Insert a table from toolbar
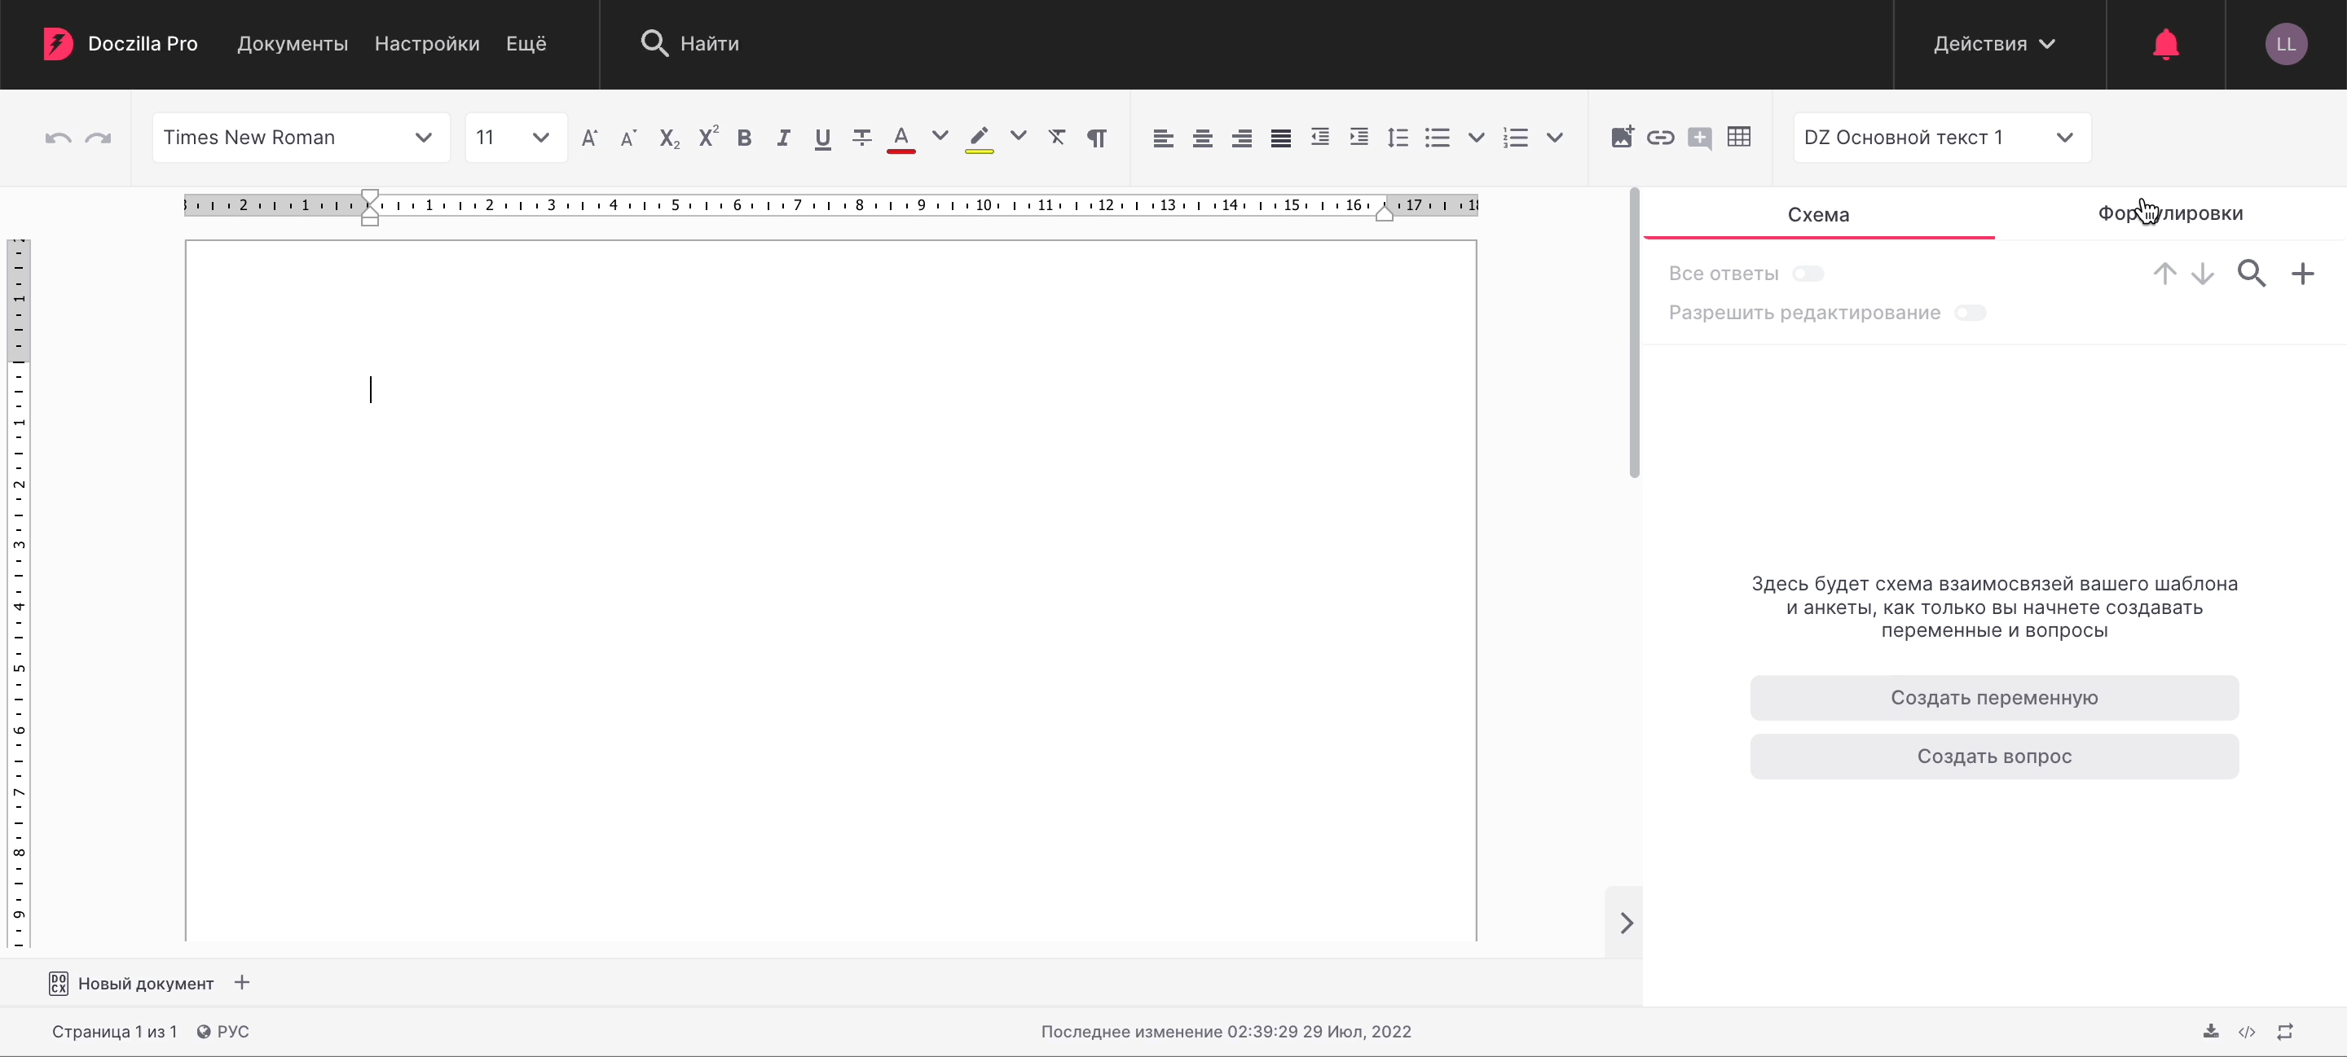The width and height of the screenshot is (2347, 1057). [1738, 138]
